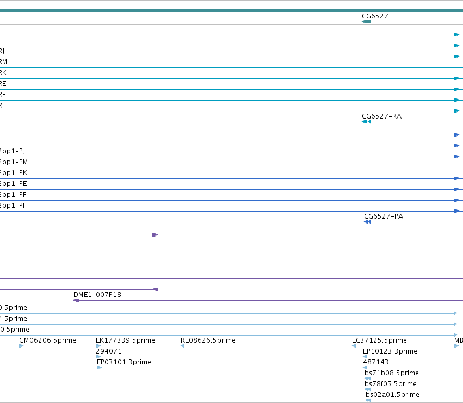Click the thick teal gene span bar

232,10
